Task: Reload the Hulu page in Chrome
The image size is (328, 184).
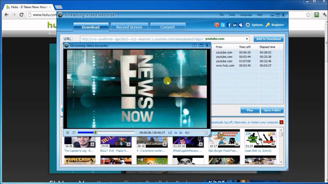Action: click(22, 15)
